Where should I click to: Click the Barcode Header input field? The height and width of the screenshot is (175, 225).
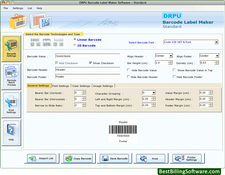pyautogui.click(x=88, y=69)
